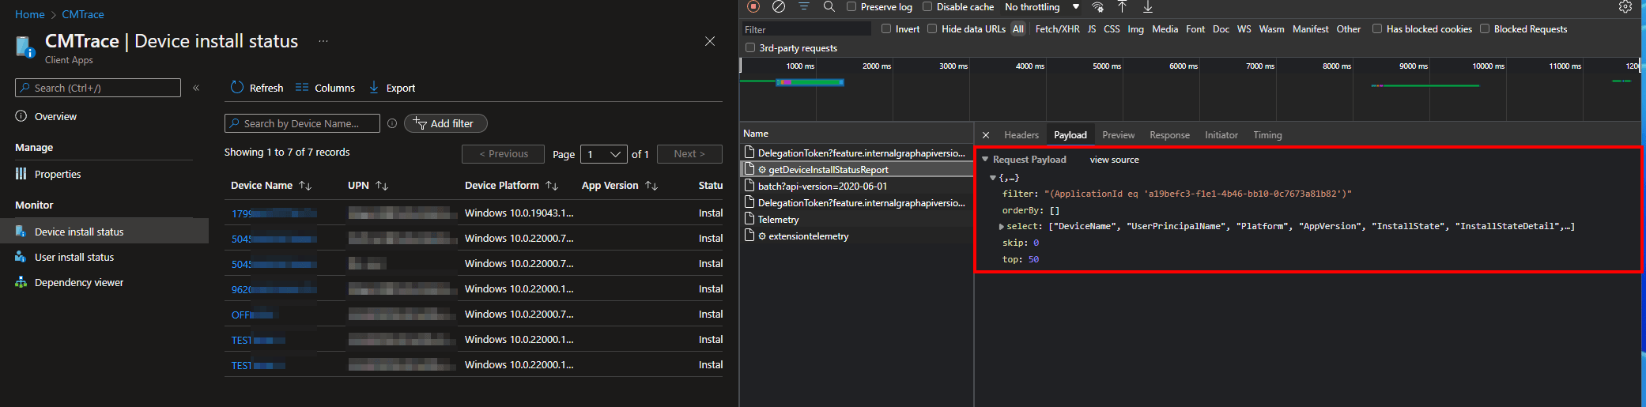The image size is (1646, 407).
Task: Click User install status icon
Action: [x=21, y=257]
